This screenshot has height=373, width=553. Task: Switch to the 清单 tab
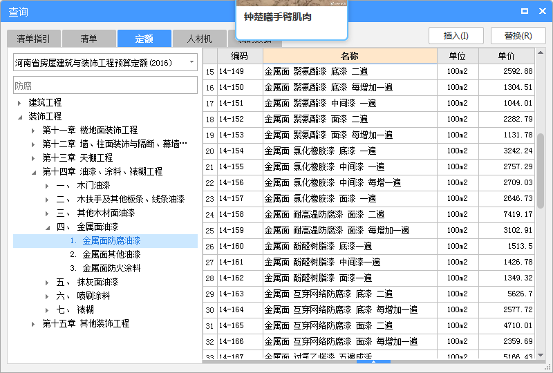[89, 39]
